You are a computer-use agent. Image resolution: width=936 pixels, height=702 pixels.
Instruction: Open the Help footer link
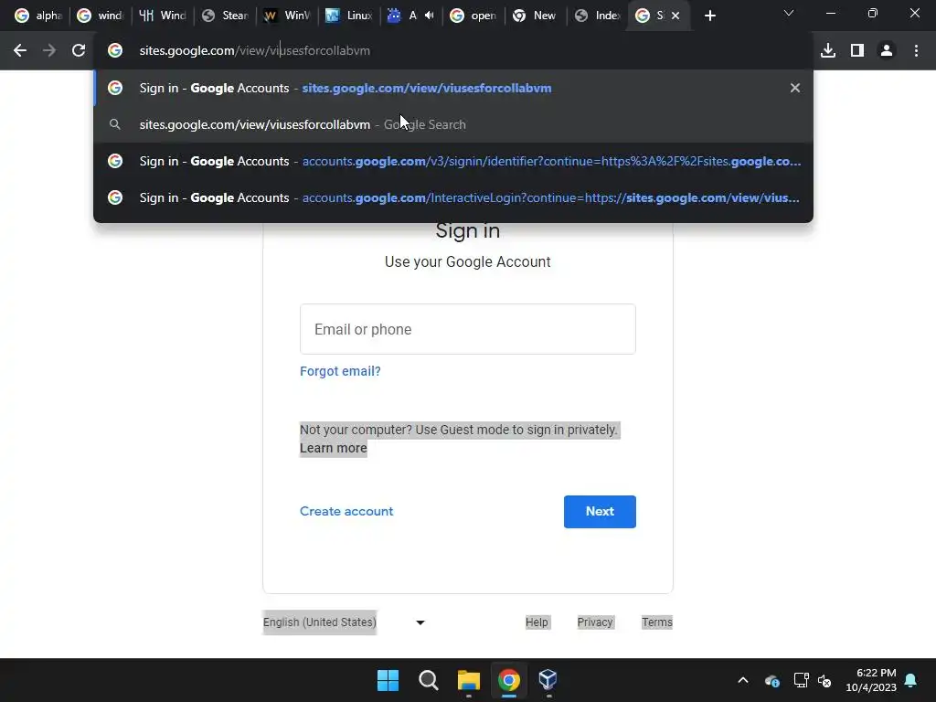537,622
